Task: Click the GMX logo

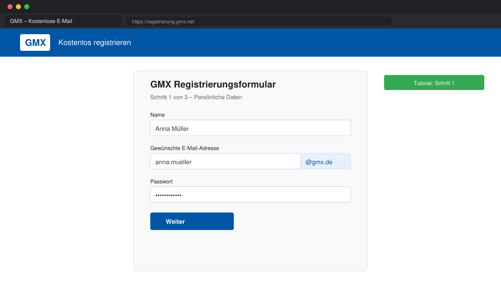Action: click(35, 42)
